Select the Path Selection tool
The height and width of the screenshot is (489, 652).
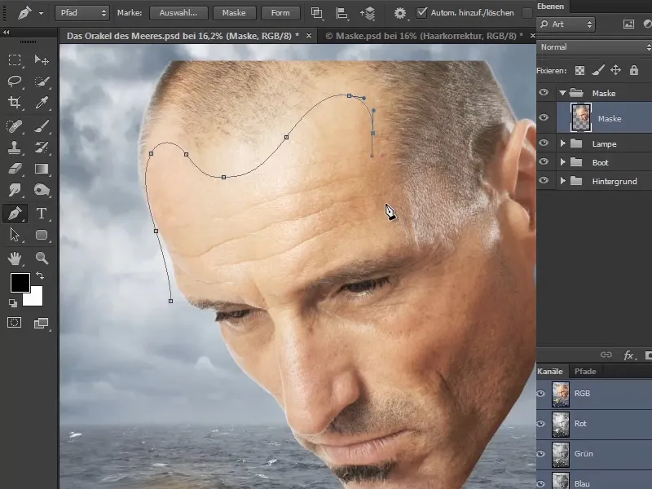click(x=15, y=235)
